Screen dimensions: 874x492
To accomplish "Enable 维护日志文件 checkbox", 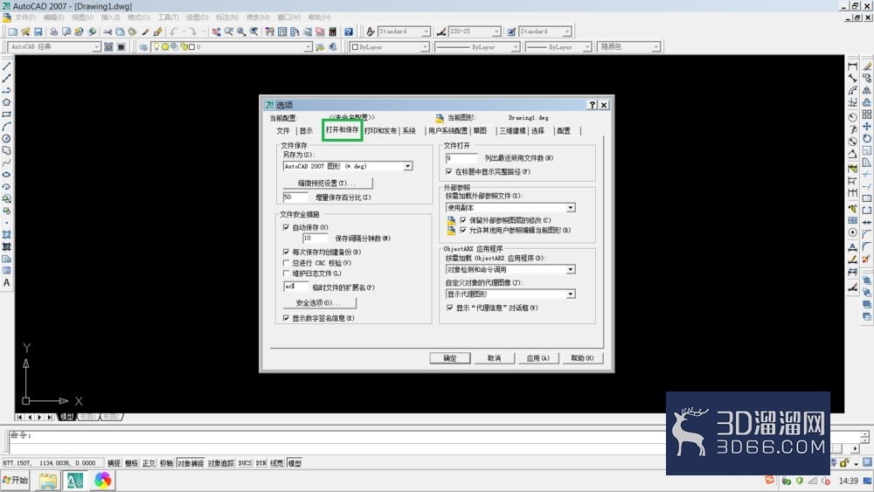I will (286, 274).
